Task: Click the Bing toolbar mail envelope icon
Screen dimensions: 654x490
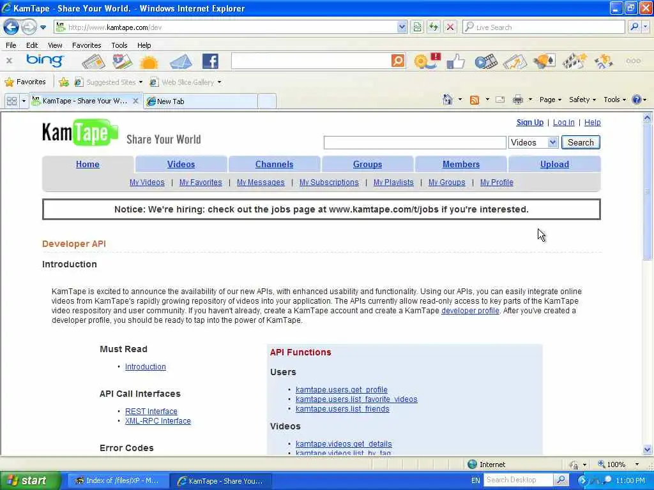Action: [x=181, y=62]
